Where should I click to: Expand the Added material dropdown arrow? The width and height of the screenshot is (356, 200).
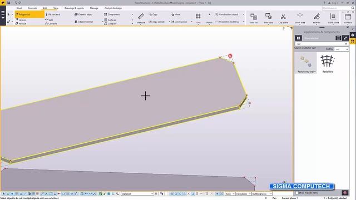point(102,22)
